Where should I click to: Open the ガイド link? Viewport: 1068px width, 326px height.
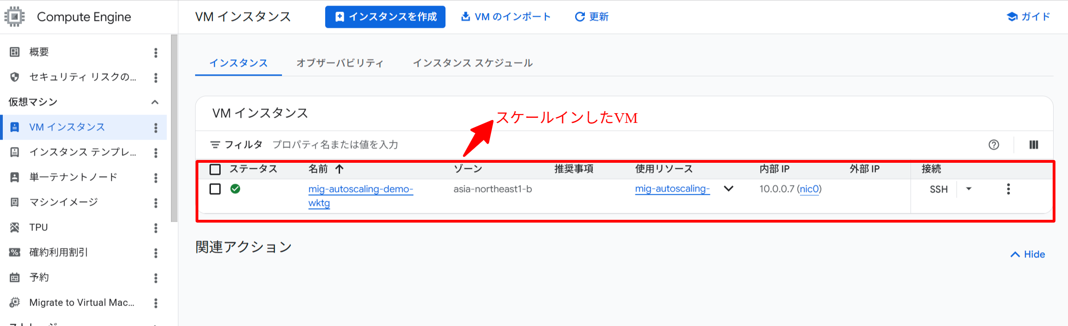click(x=1029, y=17)
